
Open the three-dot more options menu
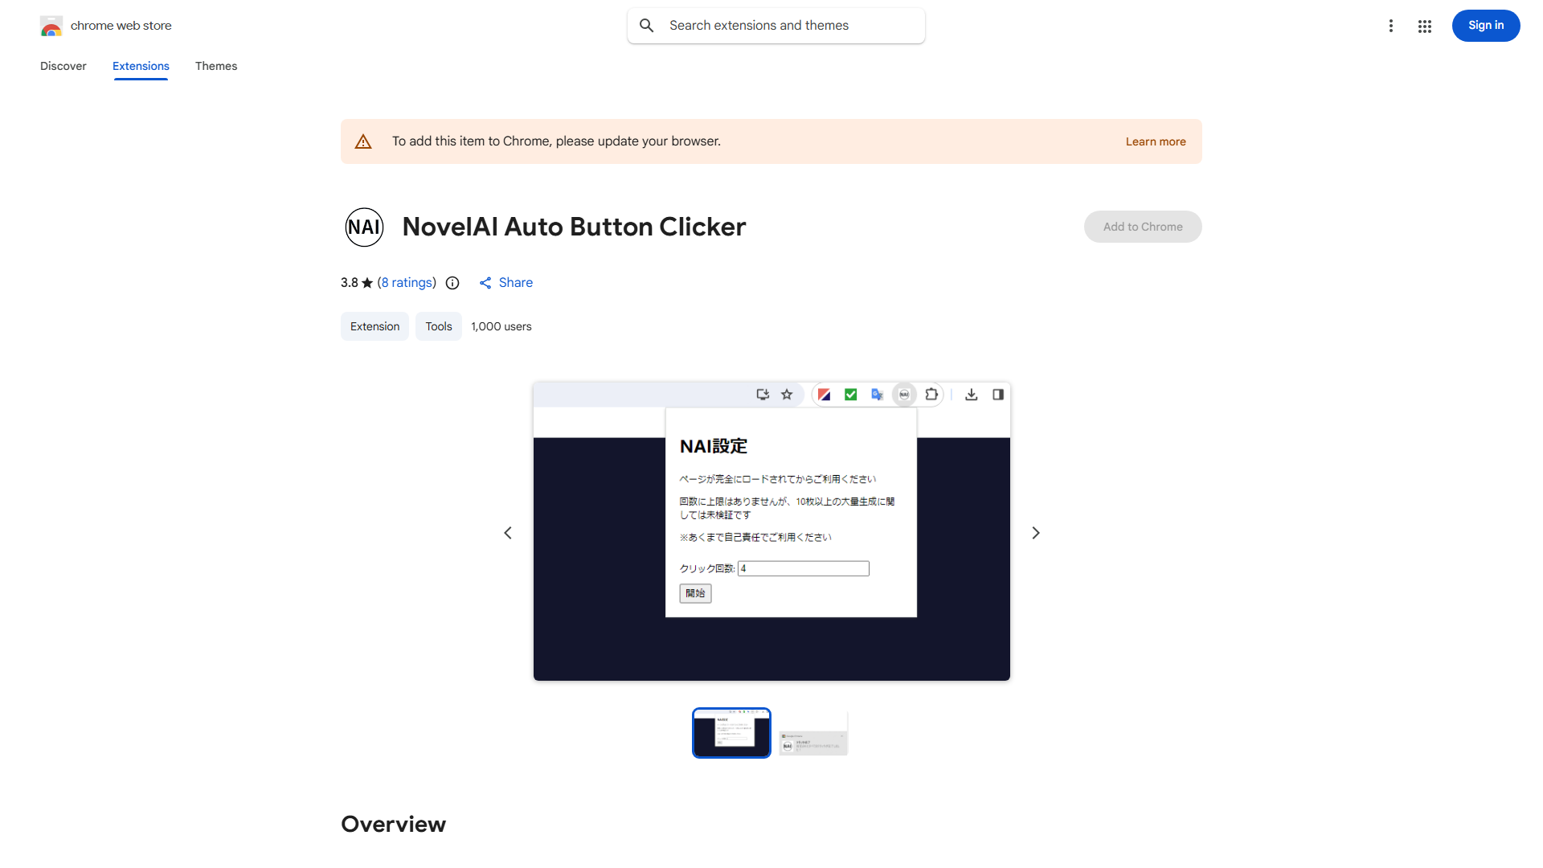[x=1391, y=25]
